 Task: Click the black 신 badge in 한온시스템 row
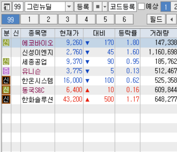pos(6,80)
